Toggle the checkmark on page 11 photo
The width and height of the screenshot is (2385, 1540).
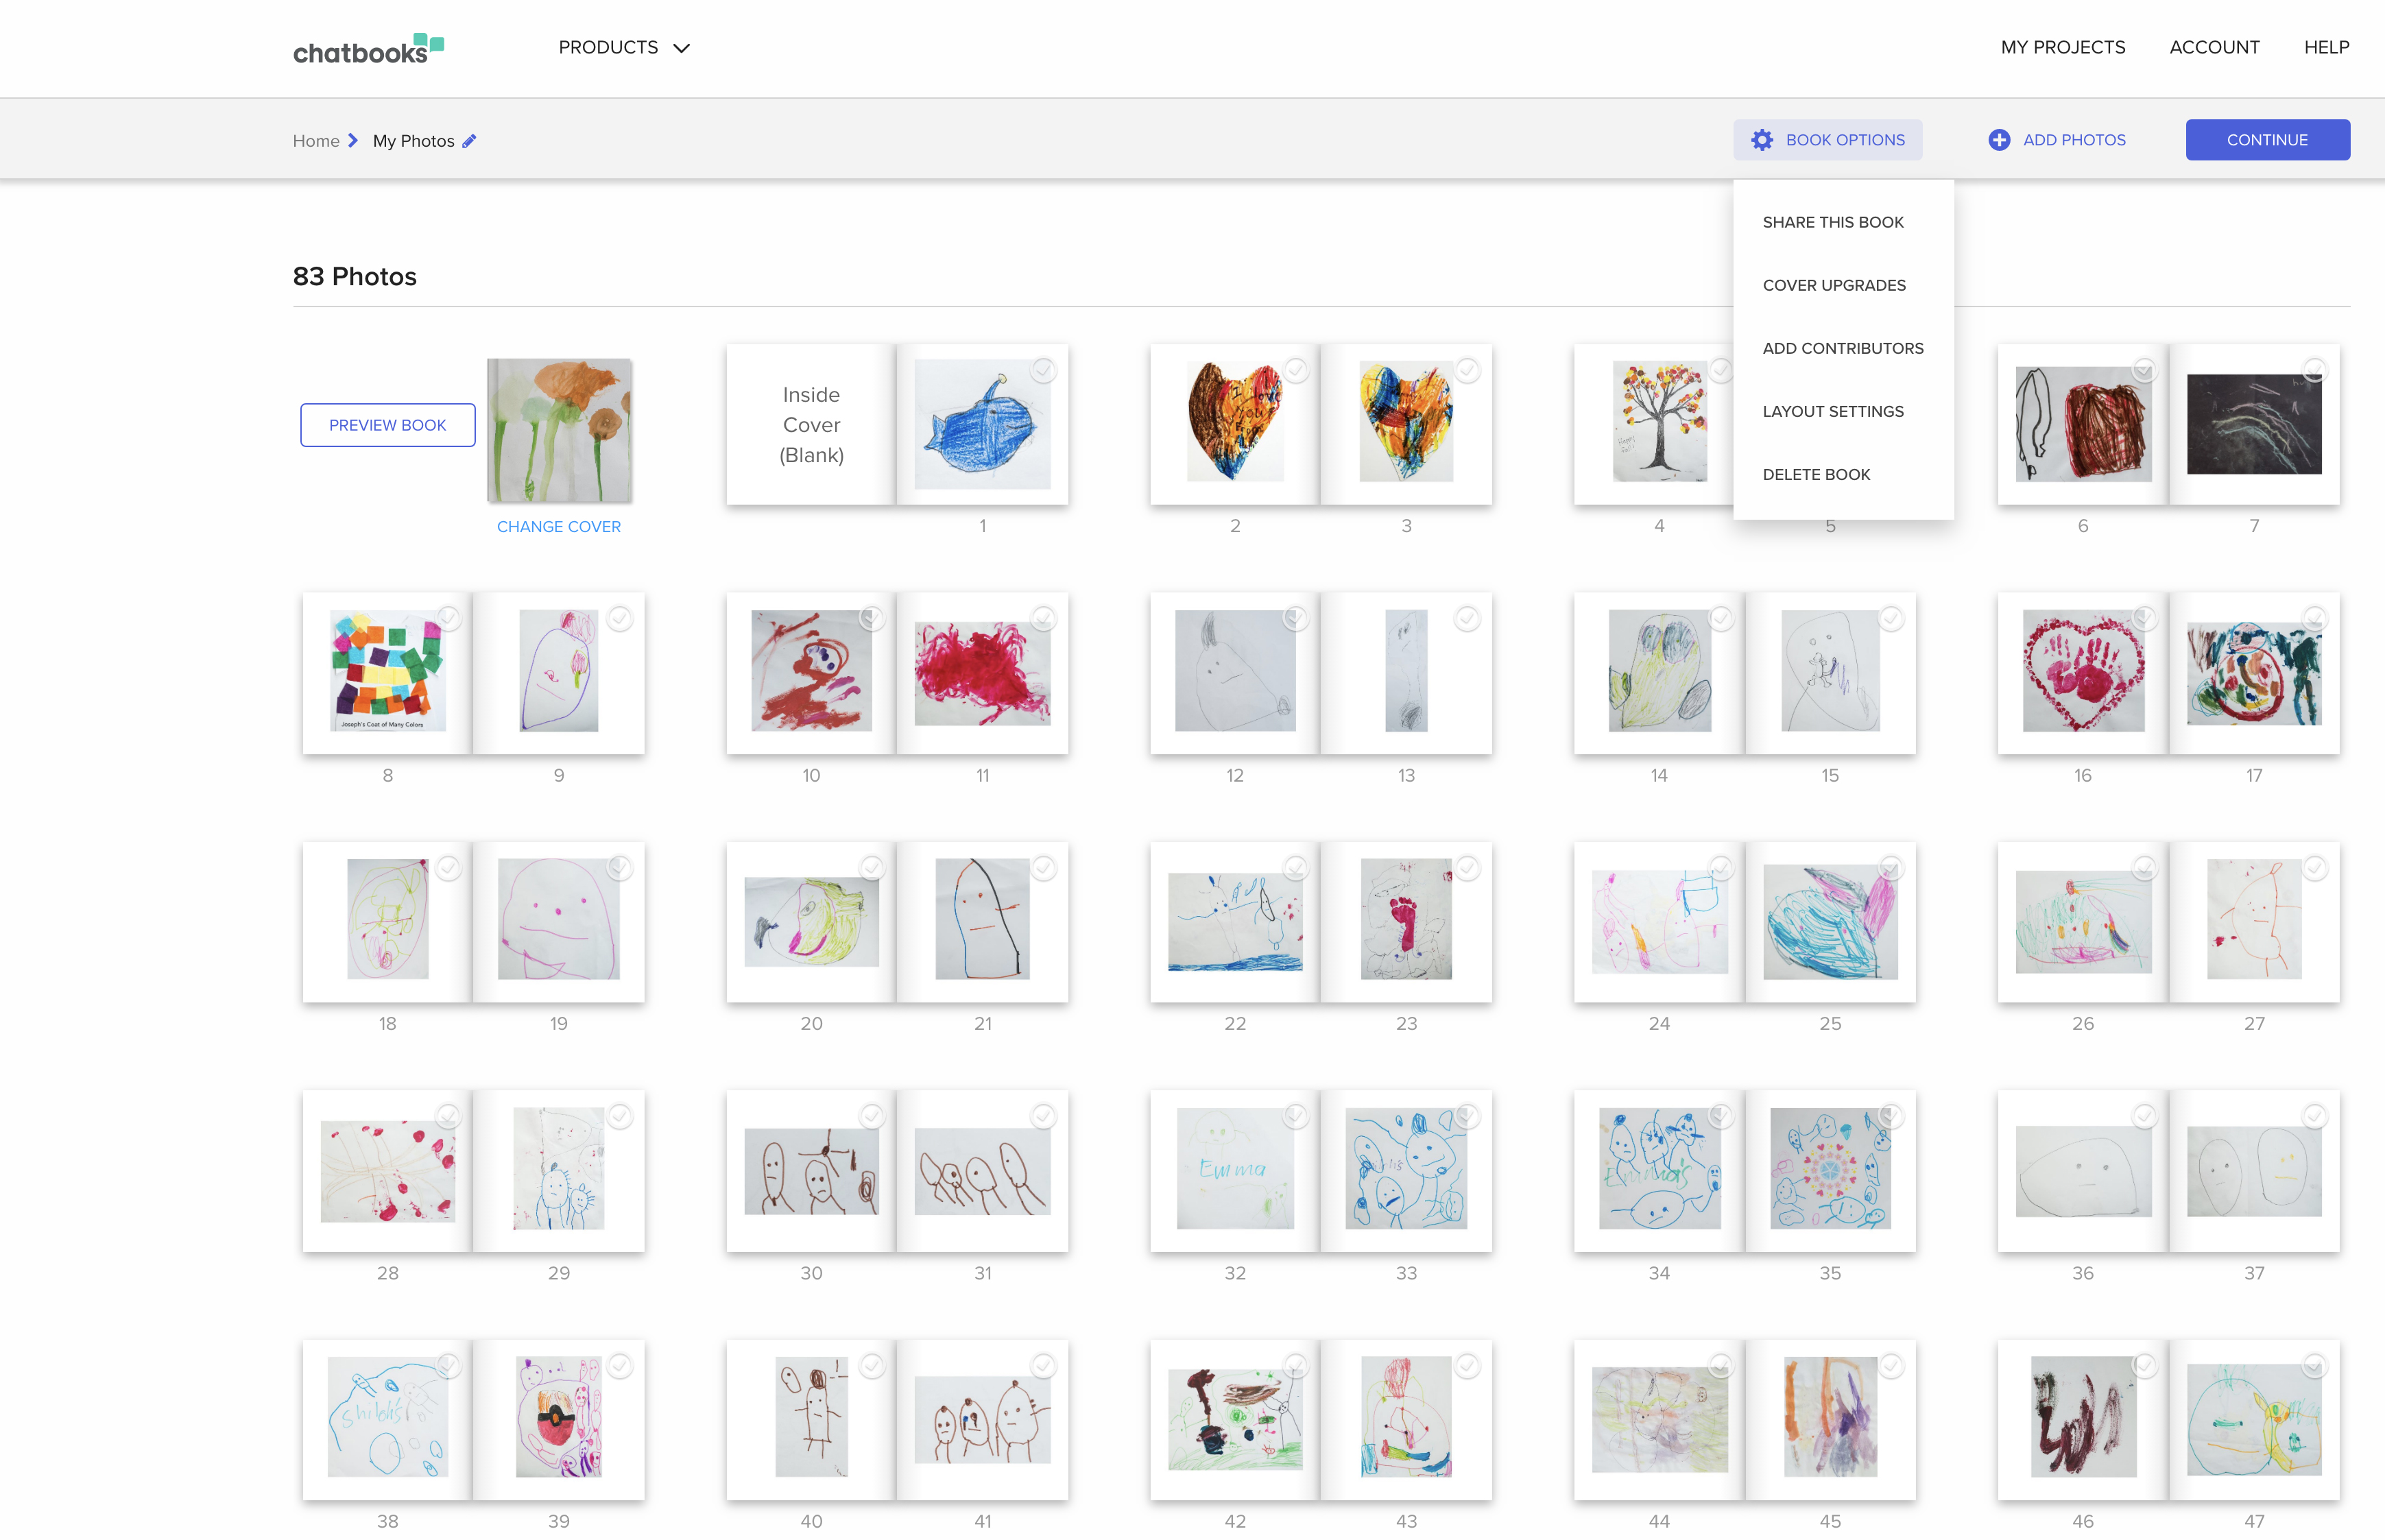pyautogui.click(x=1043, y=619)
